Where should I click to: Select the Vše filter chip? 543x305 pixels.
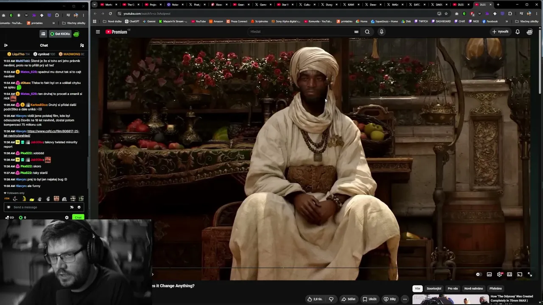[417, 288]
